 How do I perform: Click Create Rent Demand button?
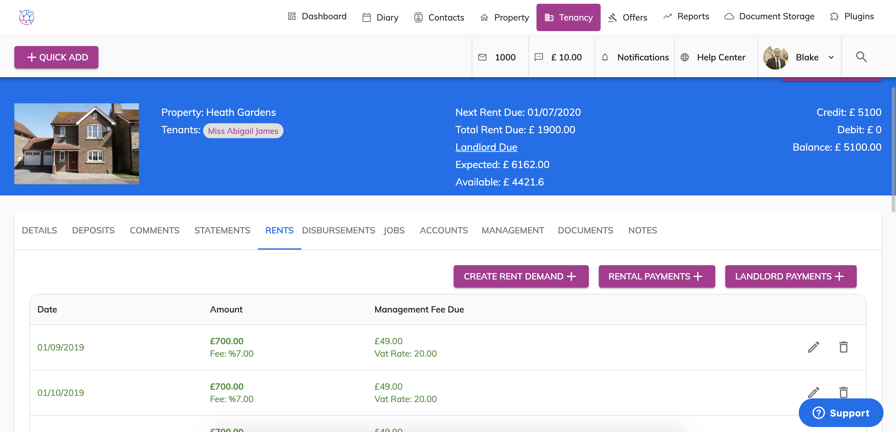point(520,276)
